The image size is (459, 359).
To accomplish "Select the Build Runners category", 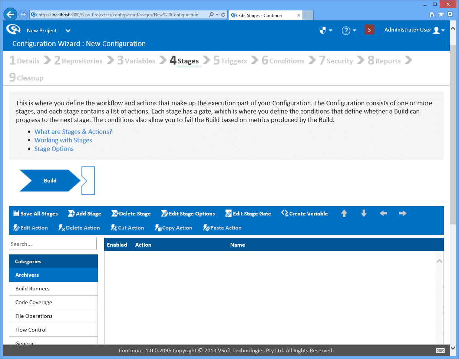I will coord(53,289).
